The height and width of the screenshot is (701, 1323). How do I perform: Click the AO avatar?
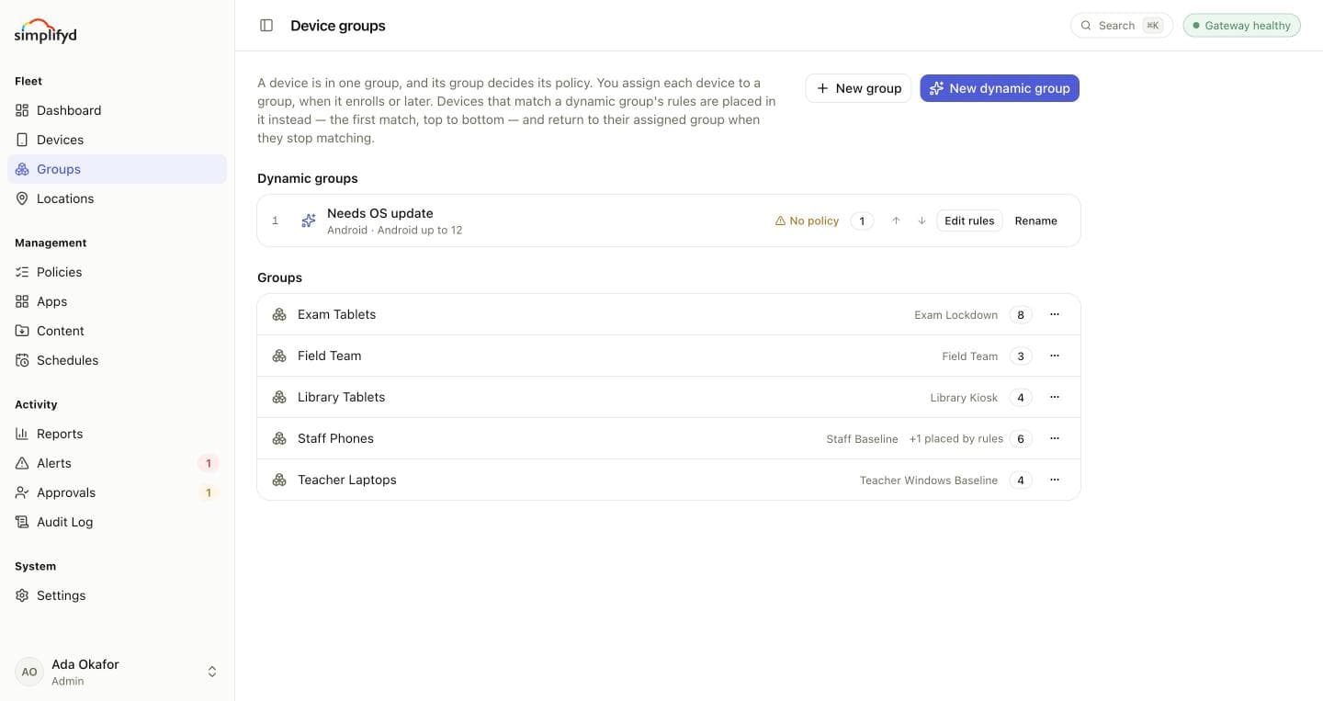(x=29, y=672)
